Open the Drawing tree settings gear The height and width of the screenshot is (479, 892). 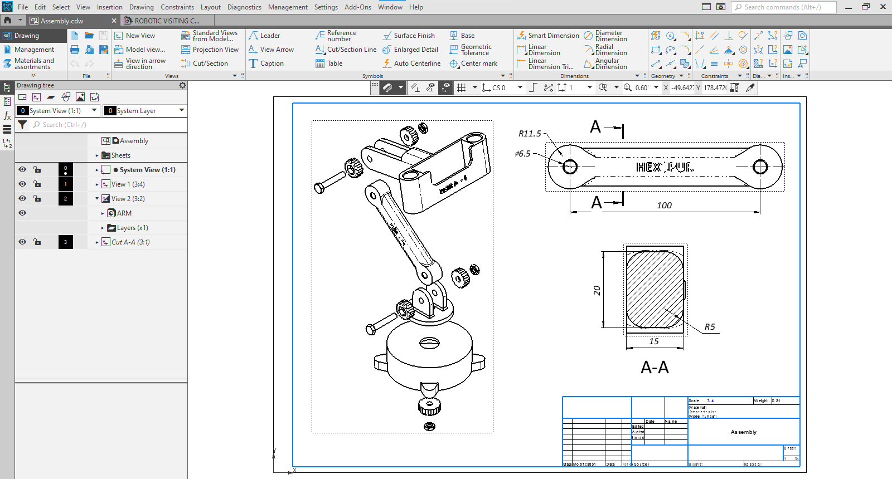(x=182, y=85)
